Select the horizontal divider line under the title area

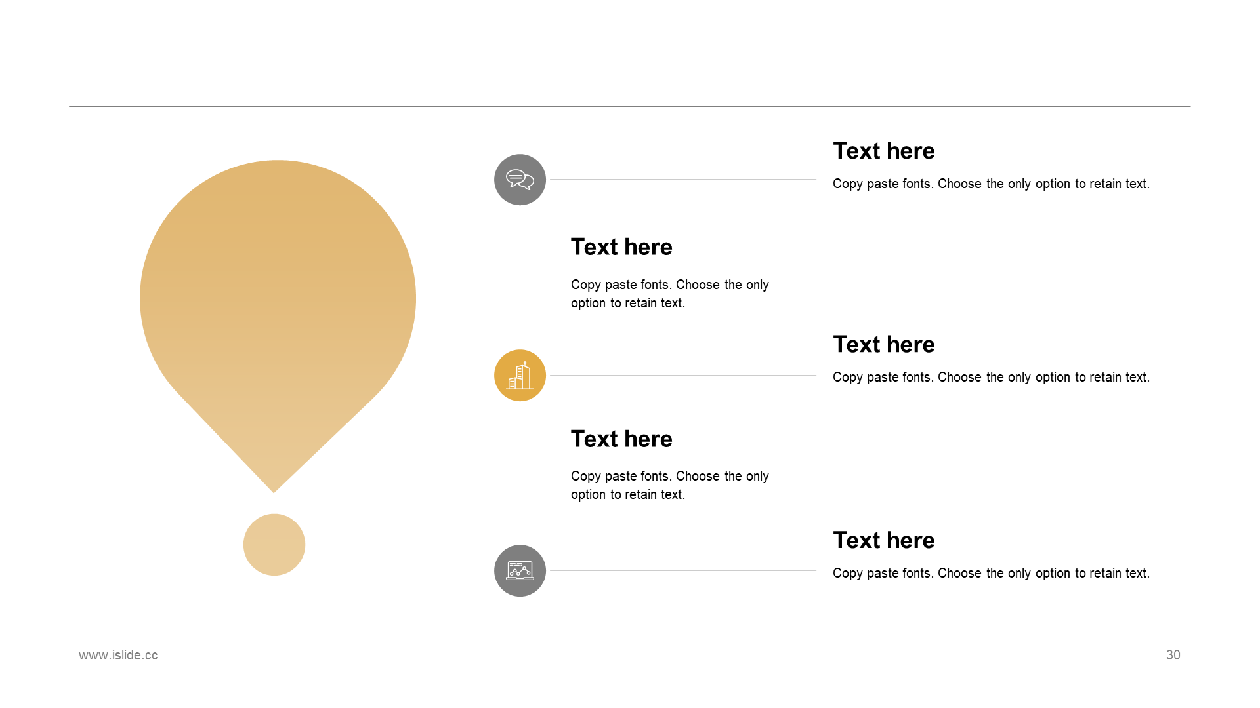point(629,106)
